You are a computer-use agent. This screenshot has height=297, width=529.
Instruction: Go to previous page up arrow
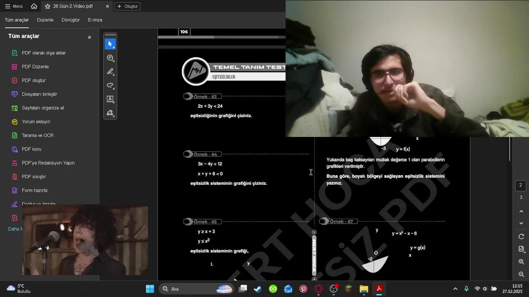tap(521, 211)
